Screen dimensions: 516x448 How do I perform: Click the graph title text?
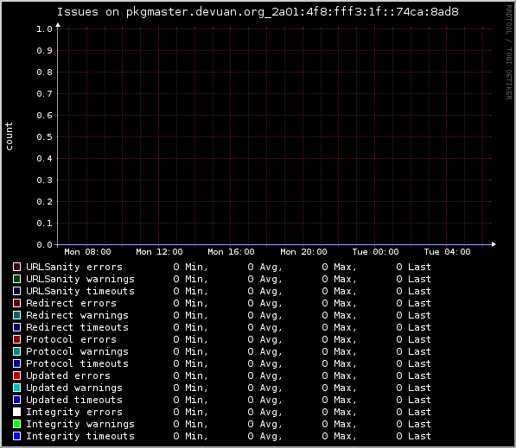[x=258, y=12]
